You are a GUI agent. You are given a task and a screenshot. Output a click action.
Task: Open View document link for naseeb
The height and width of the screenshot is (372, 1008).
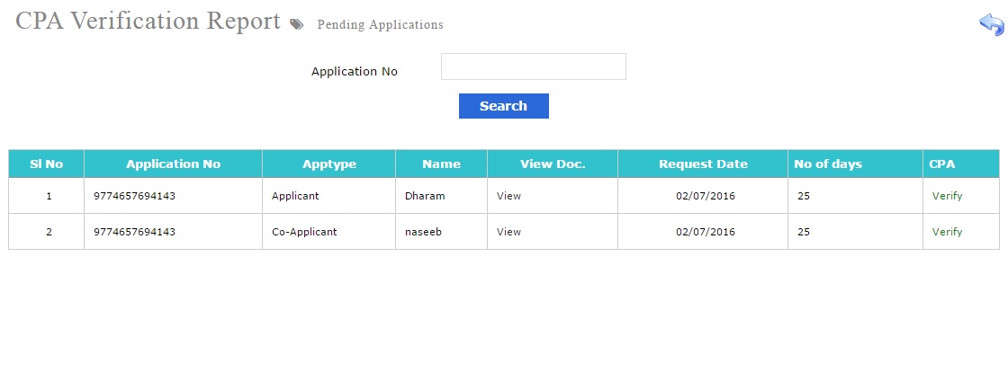tap(508, 232)
